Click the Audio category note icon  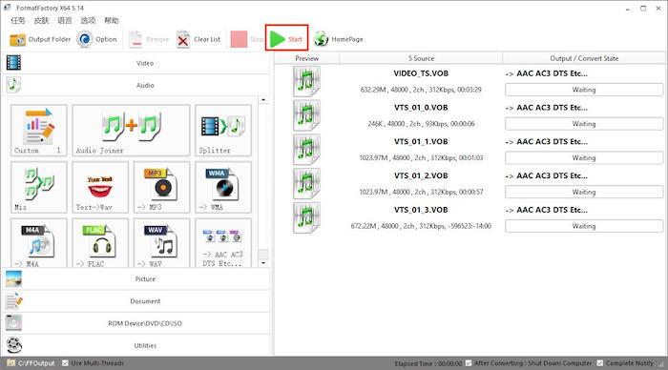click(13, 85)
